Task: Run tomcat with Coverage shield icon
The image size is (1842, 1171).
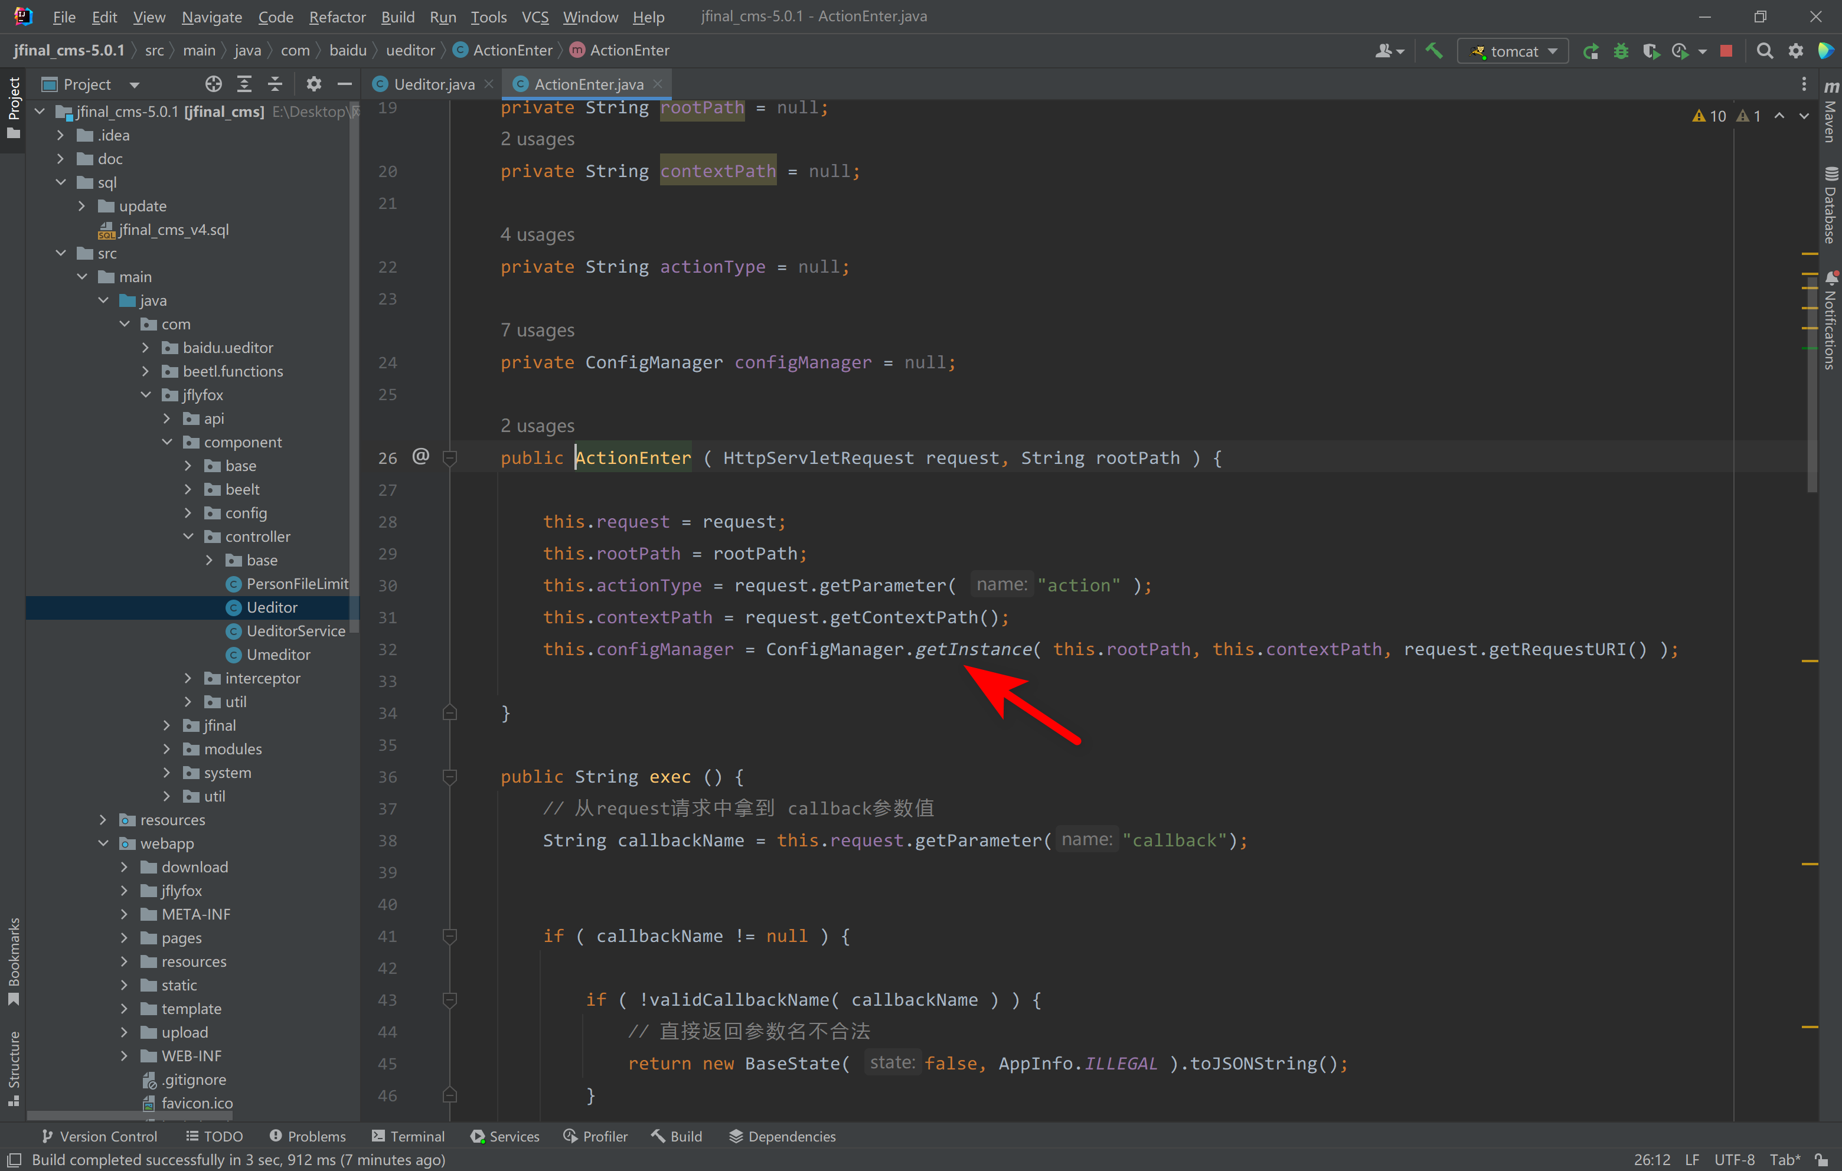Action: pos(1650,51)
